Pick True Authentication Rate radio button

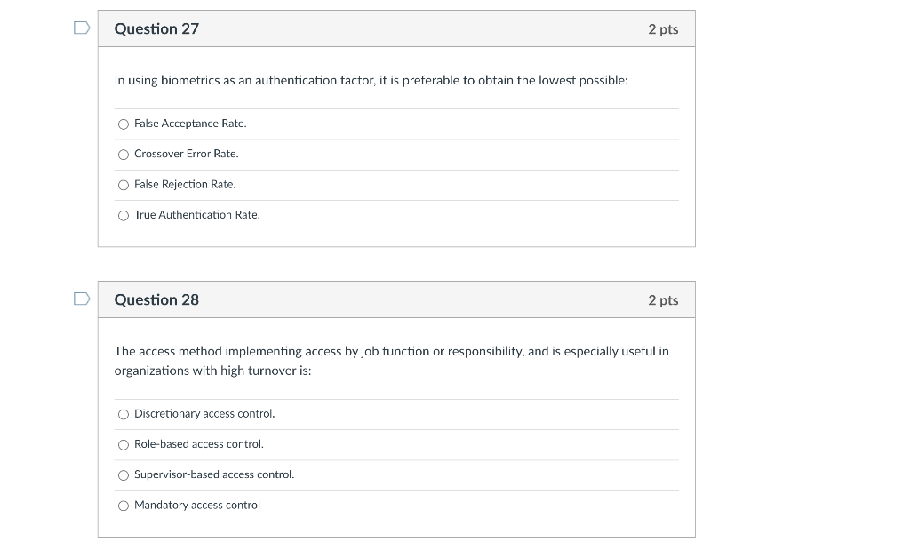click(x=123, y=215)
